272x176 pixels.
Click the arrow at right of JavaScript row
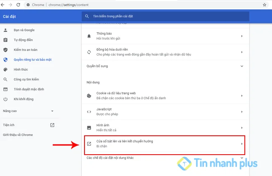pos(242,112)
